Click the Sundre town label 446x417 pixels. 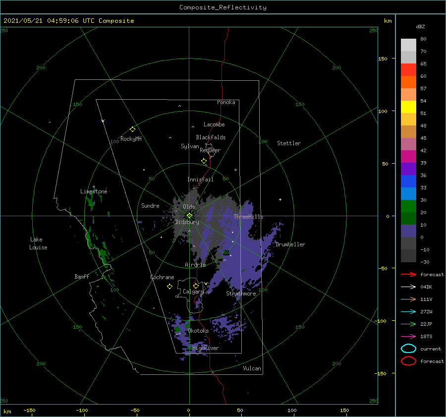click(x=150, y=205)
